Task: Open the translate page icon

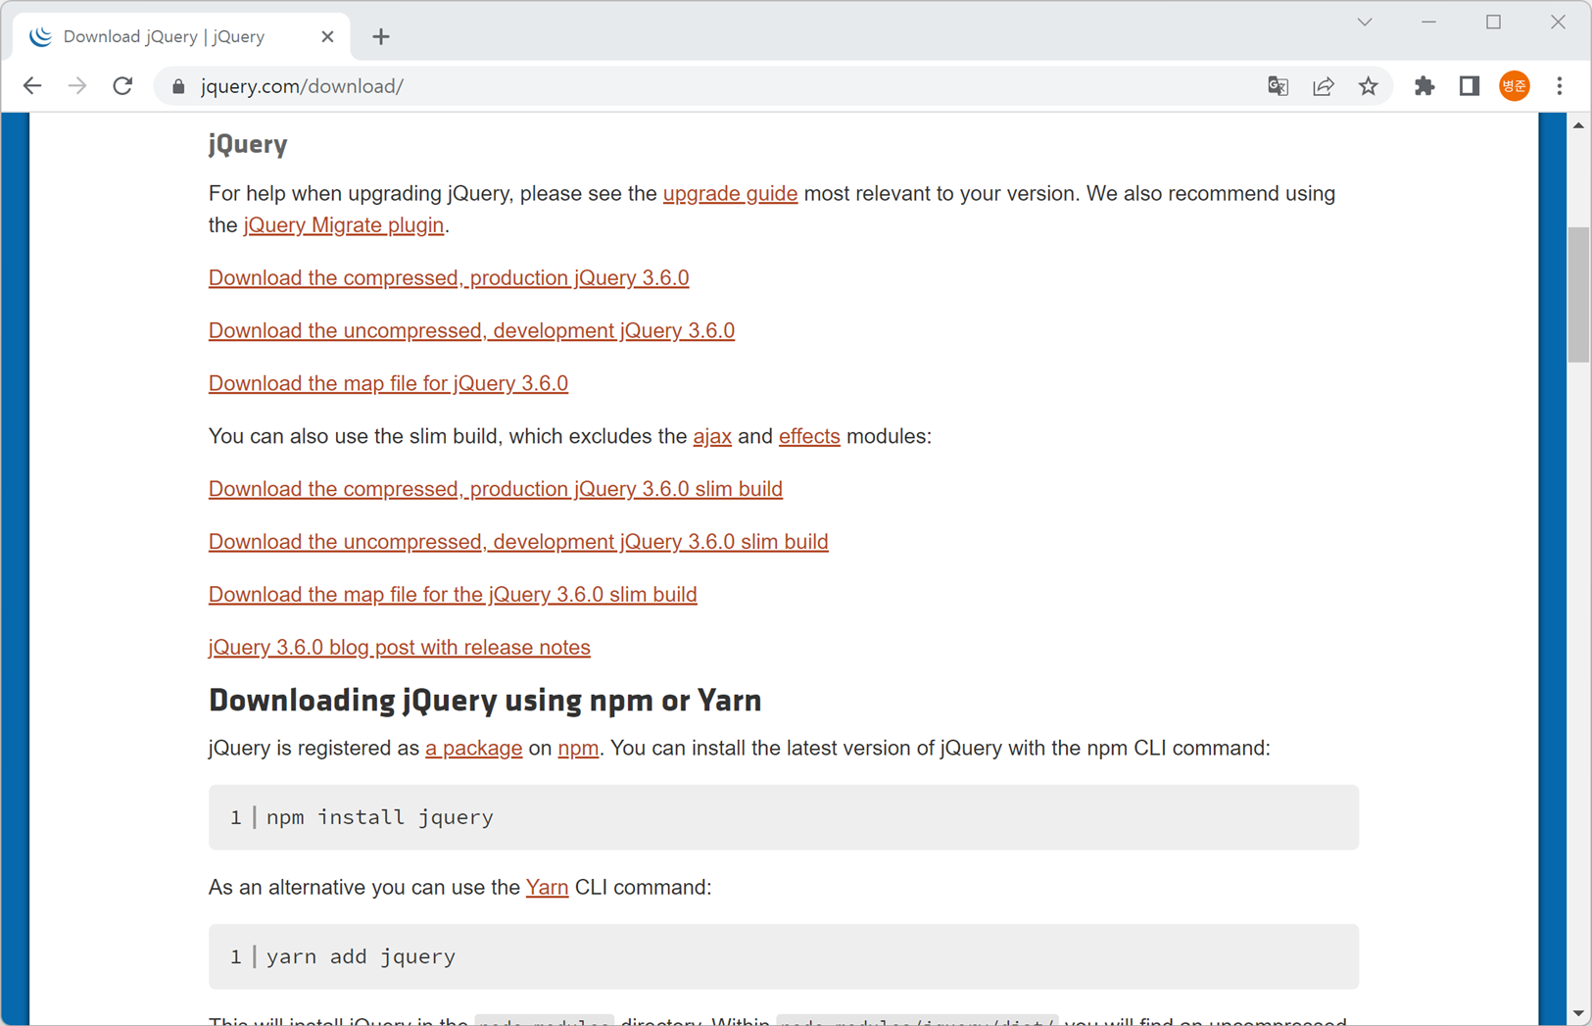Action: 1278,86
